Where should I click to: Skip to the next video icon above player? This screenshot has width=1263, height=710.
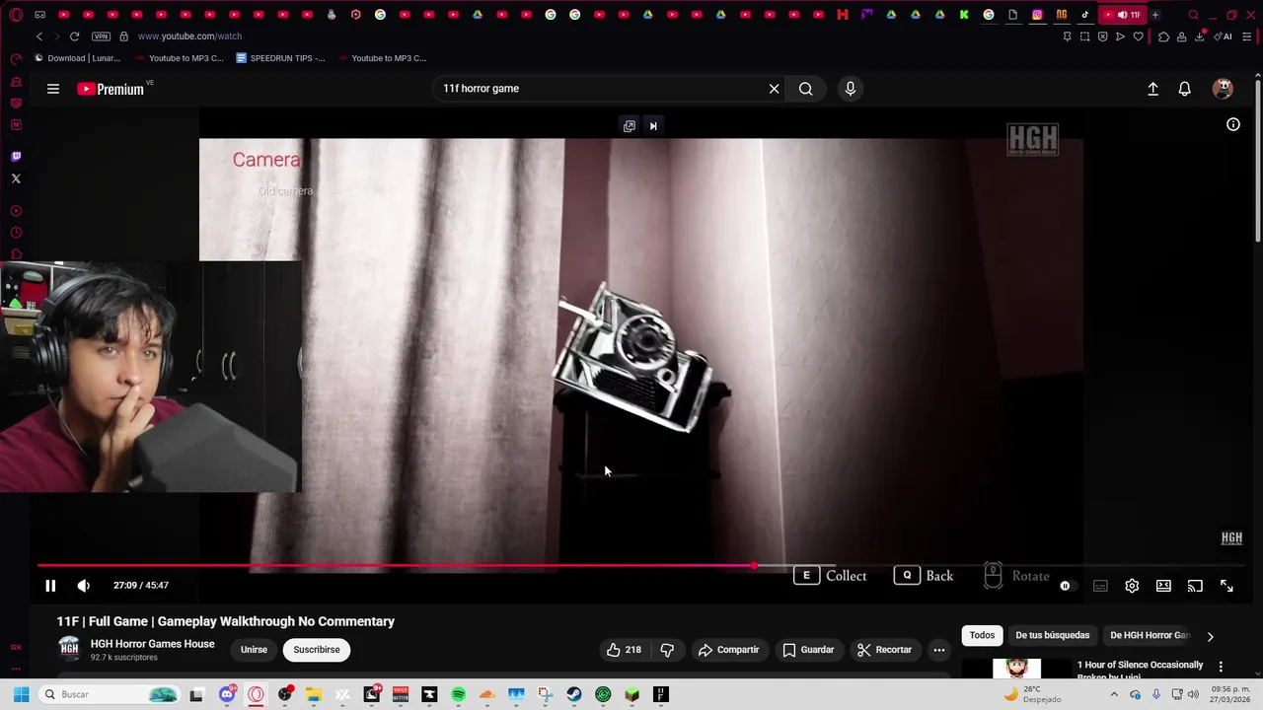653,126
